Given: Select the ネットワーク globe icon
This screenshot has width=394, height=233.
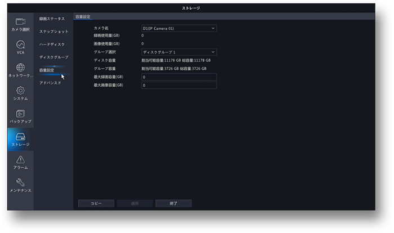Looking at the screenshot, I should 20,68.
